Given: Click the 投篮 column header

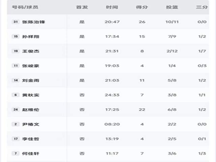Looking at the screenshot, I should tap(172, 7).
